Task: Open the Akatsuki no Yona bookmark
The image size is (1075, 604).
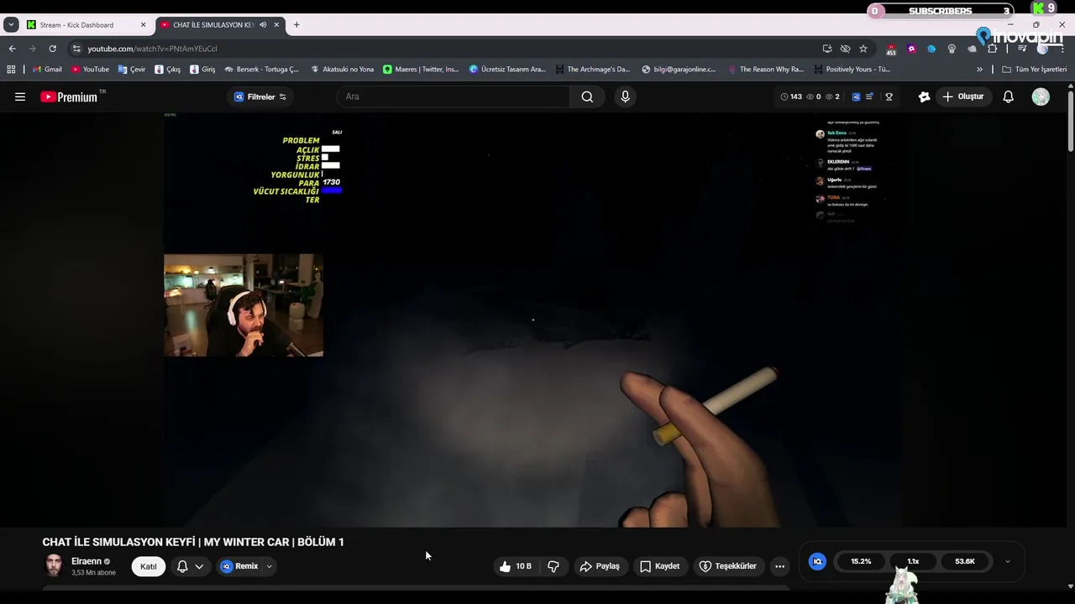Action: pyautogui.click(x=342, y=70)
